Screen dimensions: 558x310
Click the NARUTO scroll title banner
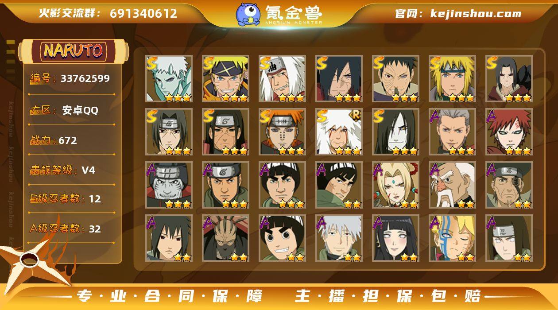[x=74, y=50]
